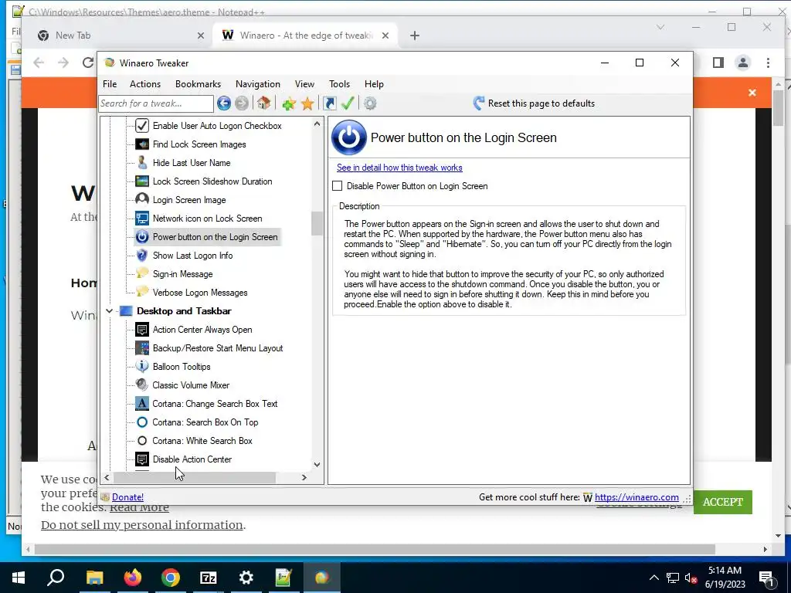This screenshot has width=791, height=593.
Task: Click the Show Last Logon Info shield icon
Action: coord(142,255)
